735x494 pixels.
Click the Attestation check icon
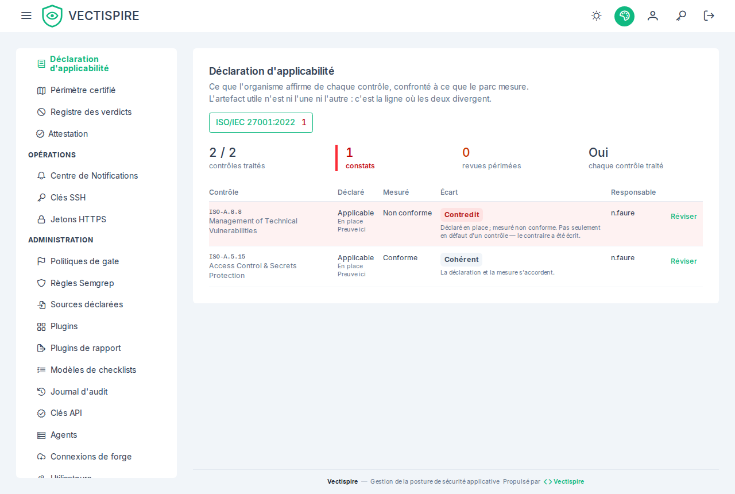pos(40,134)
